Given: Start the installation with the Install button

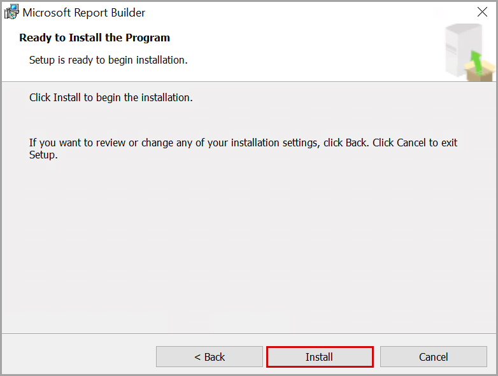Looking at the screenshot, I should (x=319, y=357).
